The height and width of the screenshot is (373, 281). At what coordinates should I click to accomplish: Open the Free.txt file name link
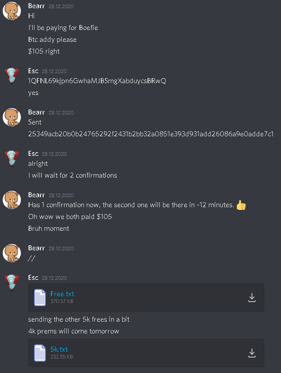pos(62,294)
